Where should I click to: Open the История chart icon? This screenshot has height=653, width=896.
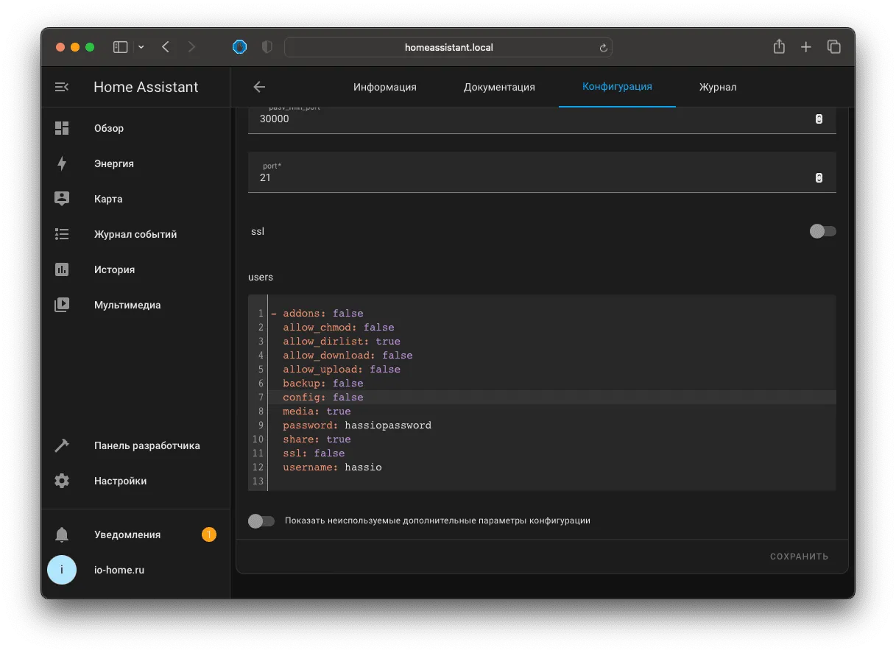click(x=62, y=269)
